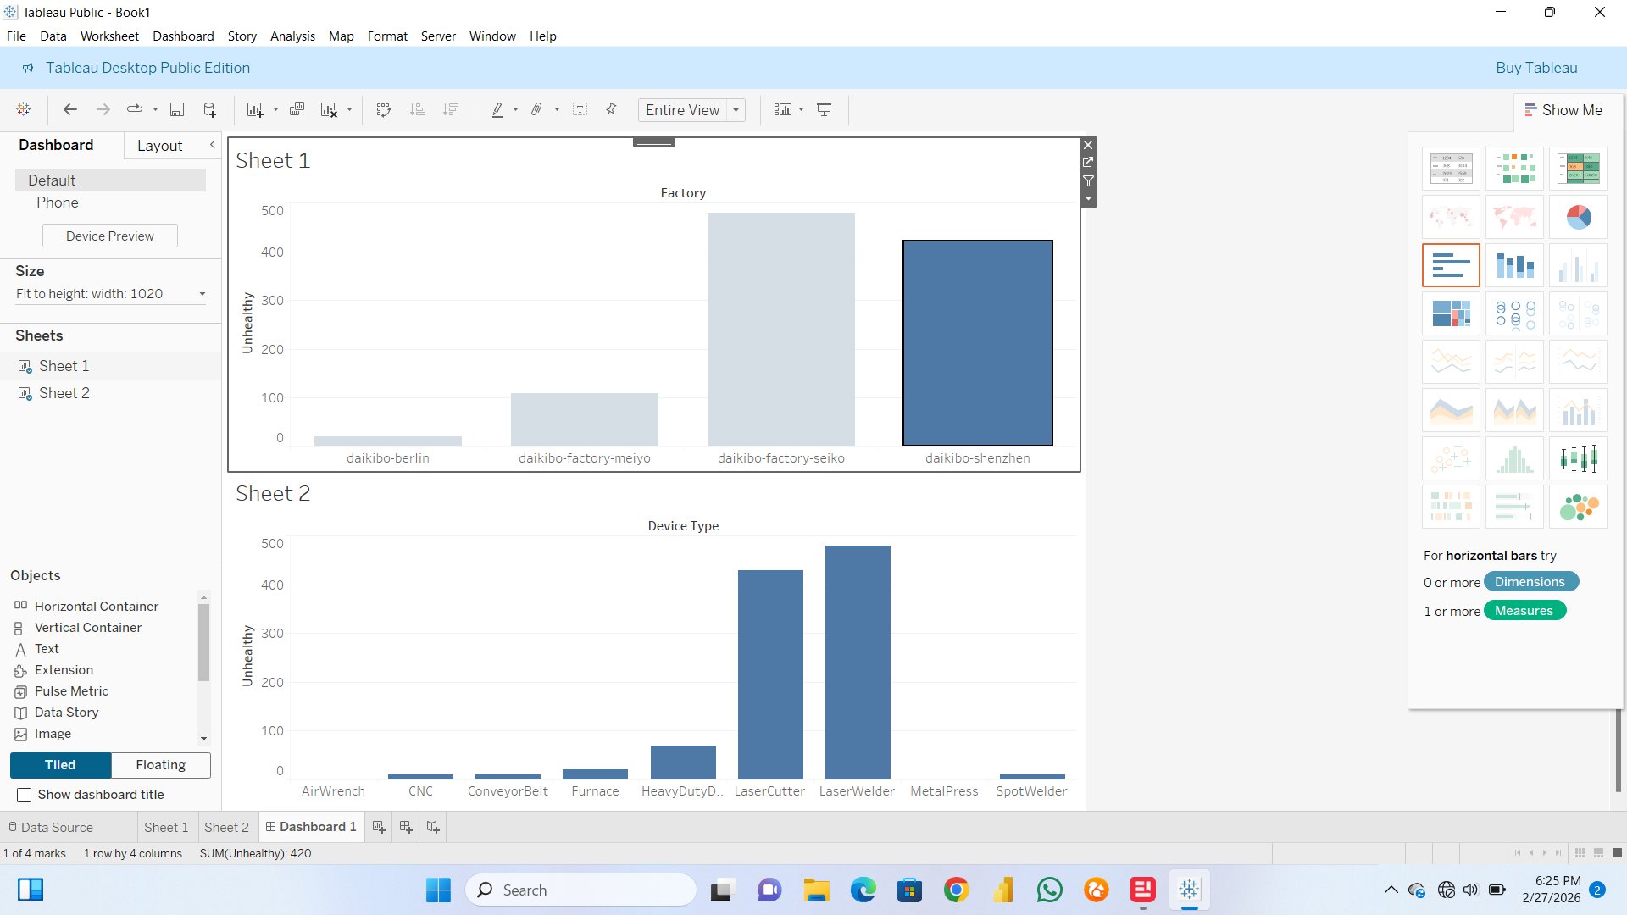Open the Entire View fit dropdown
Viewport: 1627px width, 915px height.
click(x=736, y=110)
